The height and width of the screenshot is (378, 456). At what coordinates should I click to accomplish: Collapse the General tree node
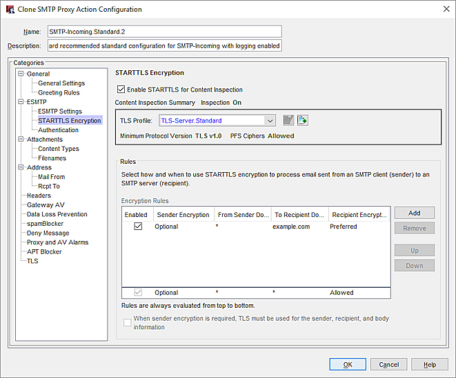21,74
